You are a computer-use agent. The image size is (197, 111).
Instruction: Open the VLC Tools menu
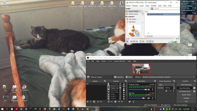tap(160, 6)
